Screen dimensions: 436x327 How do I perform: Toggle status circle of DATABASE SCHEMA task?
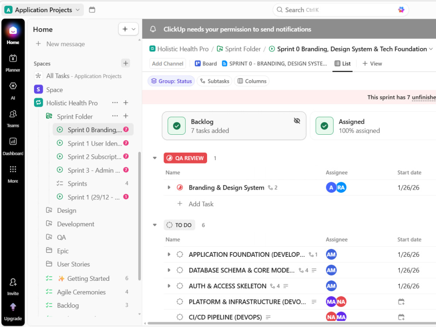click(x=180, y=270)
